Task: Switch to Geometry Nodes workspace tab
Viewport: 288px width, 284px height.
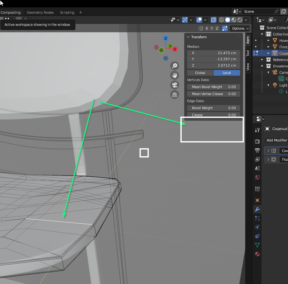Action: (40, 12)
